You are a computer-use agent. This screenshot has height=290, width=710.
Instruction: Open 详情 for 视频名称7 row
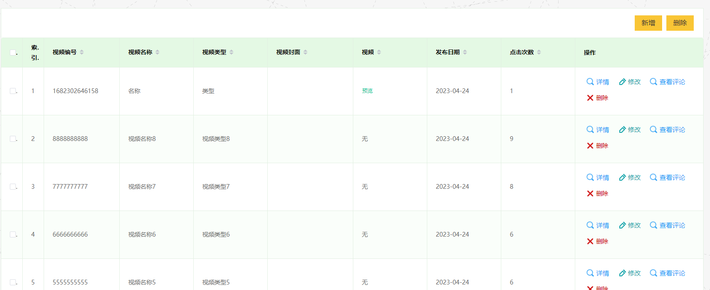[598, 177]
